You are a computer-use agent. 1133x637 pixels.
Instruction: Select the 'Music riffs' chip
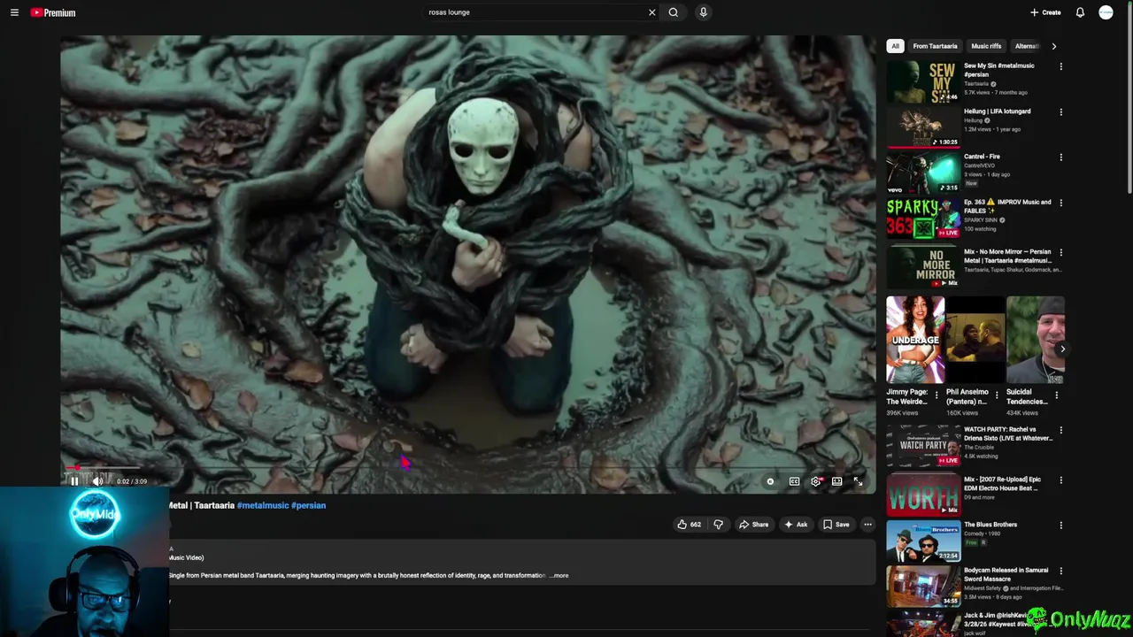click(986, 46)
